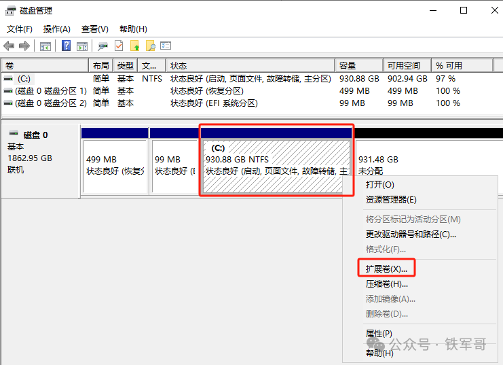Select the 499 MB recovery partition block
The image size is (503, 365).
[x=115, y=160]
